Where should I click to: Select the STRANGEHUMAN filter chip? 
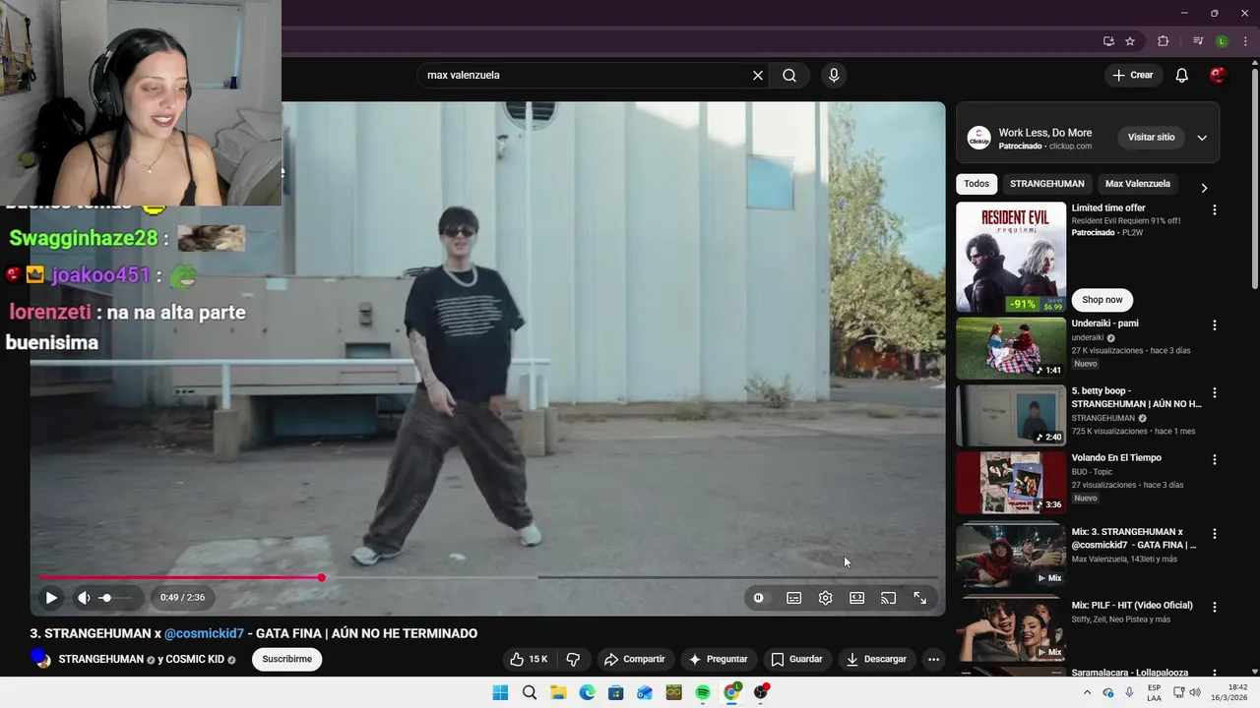[1046, 184]
